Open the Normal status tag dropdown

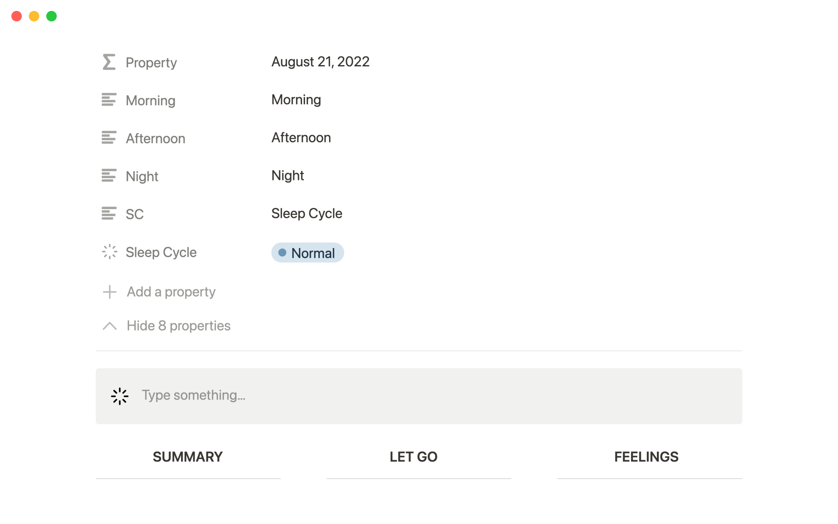coord(308,253)
